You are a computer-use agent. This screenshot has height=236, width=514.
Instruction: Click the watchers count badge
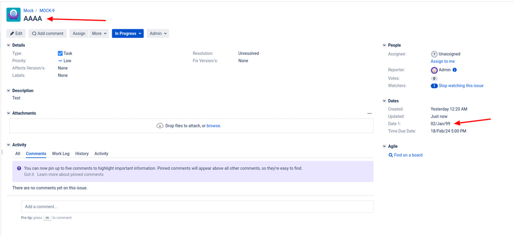434,86
